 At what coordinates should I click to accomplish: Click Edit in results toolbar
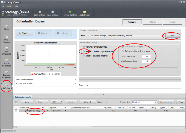(x=55, y=102)
